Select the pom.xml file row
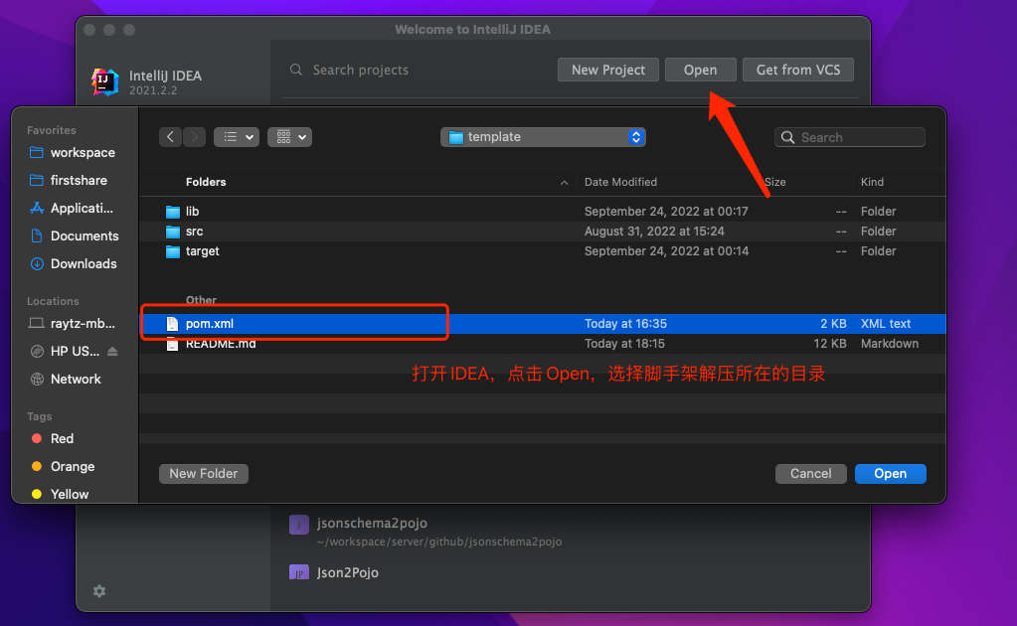 pyautogui.click(x=543, y=323)
